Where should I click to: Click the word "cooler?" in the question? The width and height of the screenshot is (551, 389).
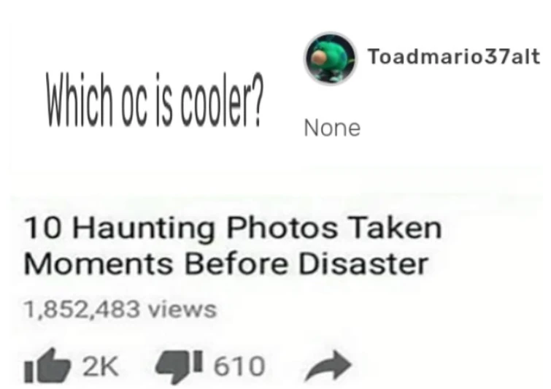pyautogui.click(x=221, y=99)
